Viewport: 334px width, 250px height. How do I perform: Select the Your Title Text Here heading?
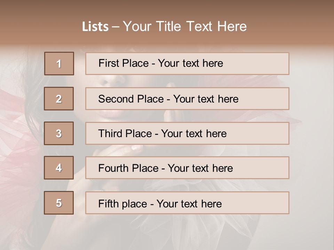[185, 26]
